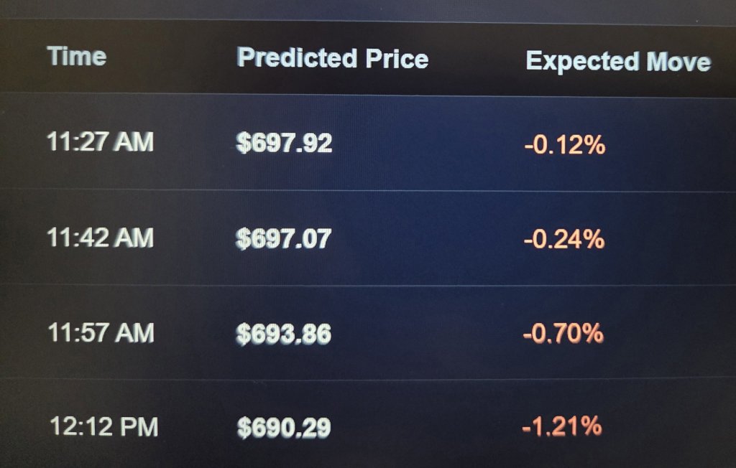736x468 pixels.
Task: Click the 11:57 AM time cell
Action: click(101, 332)
